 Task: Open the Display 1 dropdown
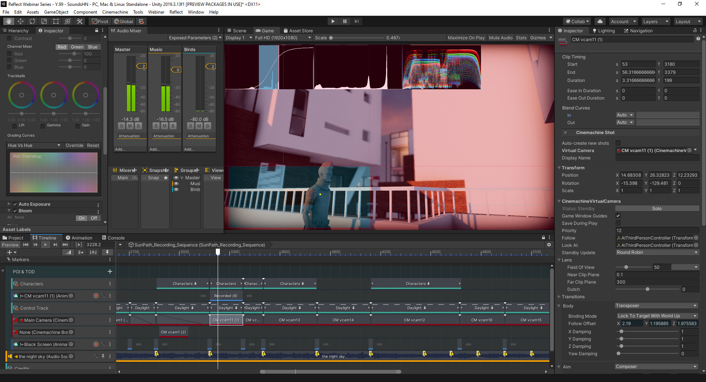point(239,37)
